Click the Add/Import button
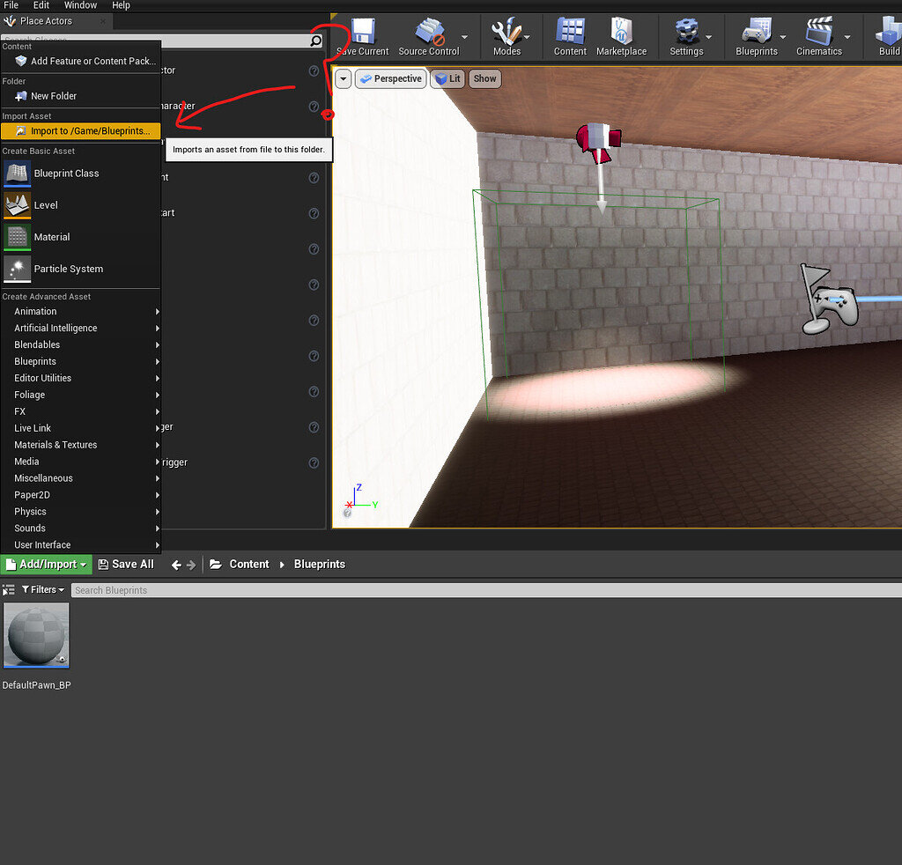Screen dimensions: 902x865 [x=46, y=565]
